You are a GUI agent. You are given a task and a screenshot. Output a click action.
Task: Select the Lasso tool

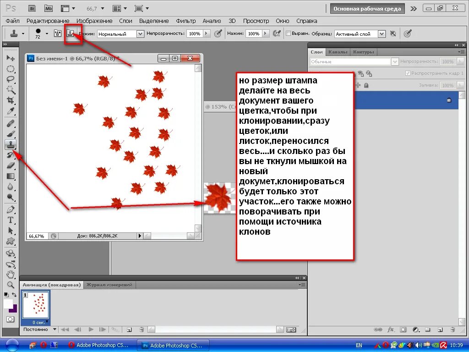point(11,79)
